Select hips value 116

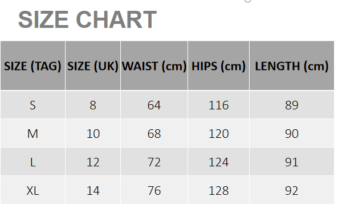coord(218,105)
